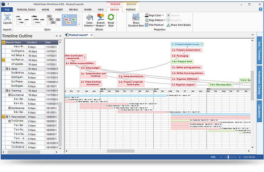Click the zoom in plus button
The height and width of the screenshot is (172, 264).
click(x=240, y=157)
